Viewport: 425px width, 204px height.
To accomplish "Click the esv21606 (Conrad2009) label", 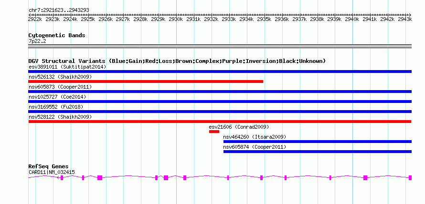I will click(x=239, y=127).
